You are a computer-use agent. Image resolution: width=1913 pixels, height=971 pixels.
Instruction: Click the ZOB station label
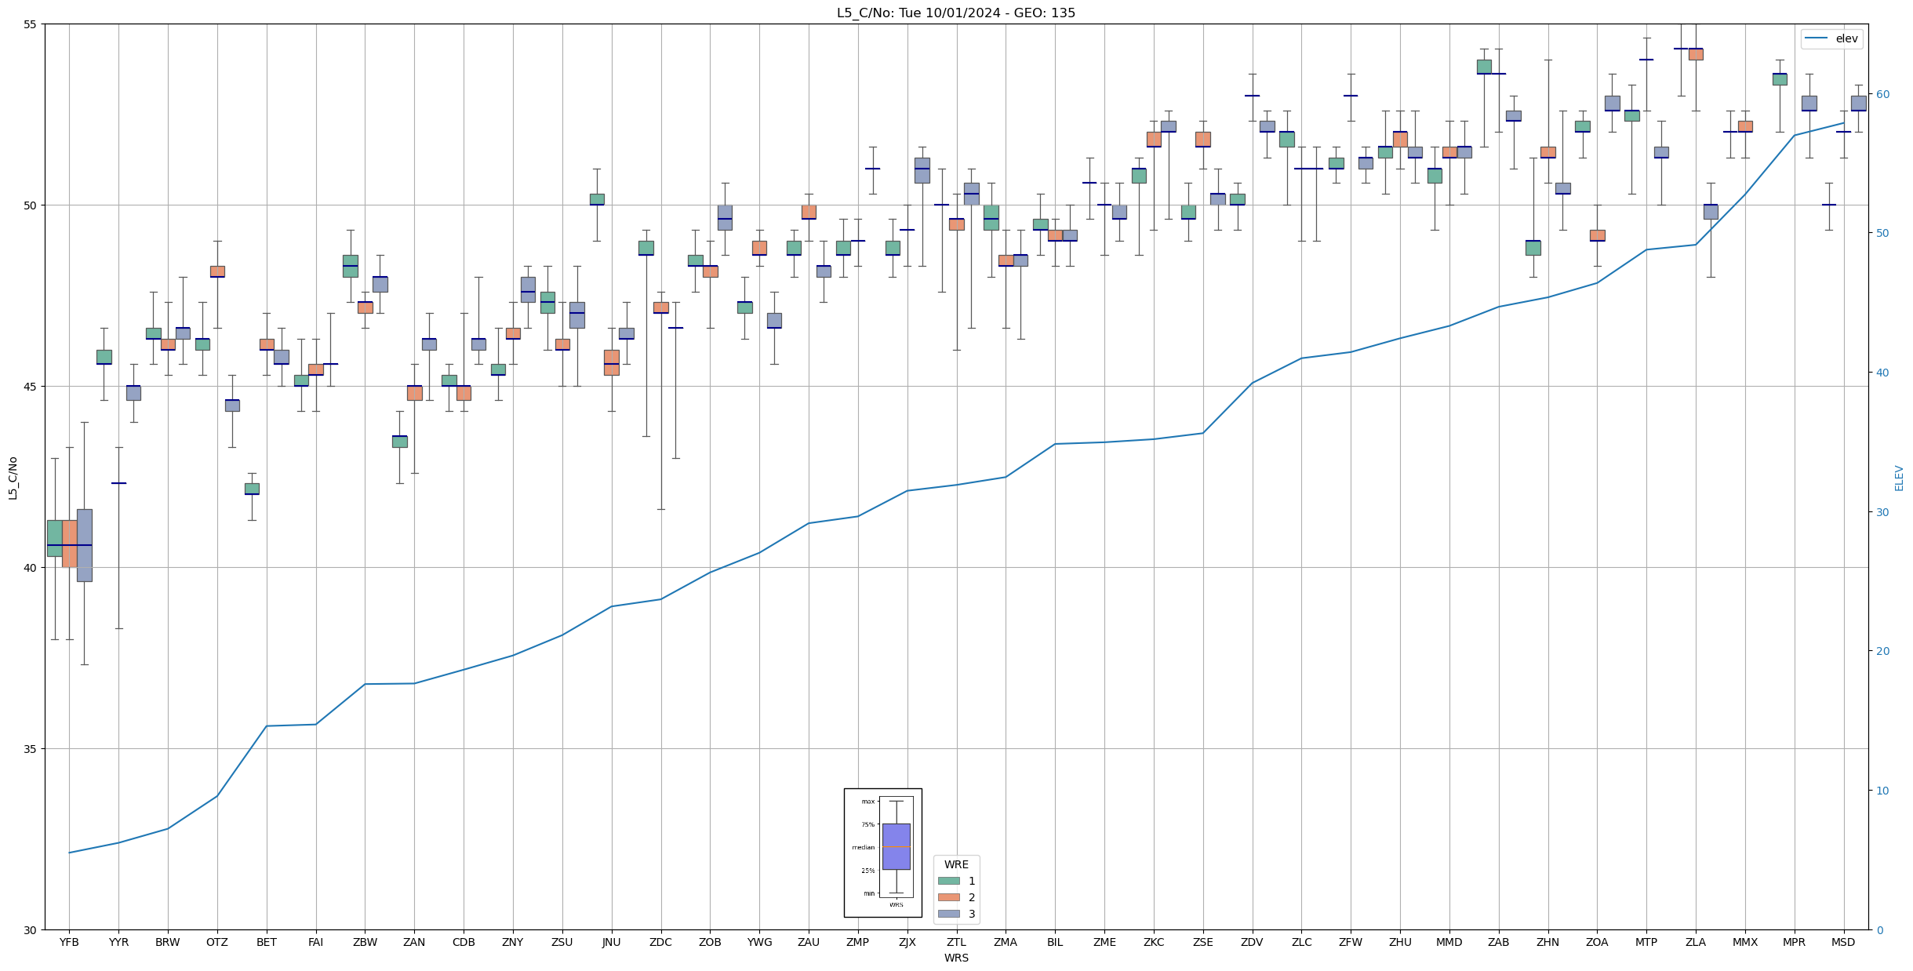tap(710, 942)
